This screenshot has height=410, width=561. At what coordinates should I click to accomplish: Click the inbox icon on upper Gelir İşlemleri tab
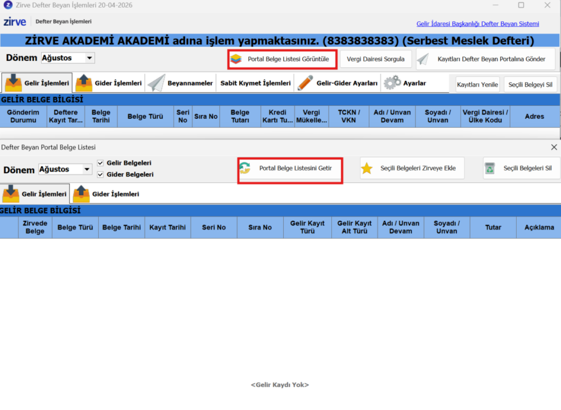point(13,83)
